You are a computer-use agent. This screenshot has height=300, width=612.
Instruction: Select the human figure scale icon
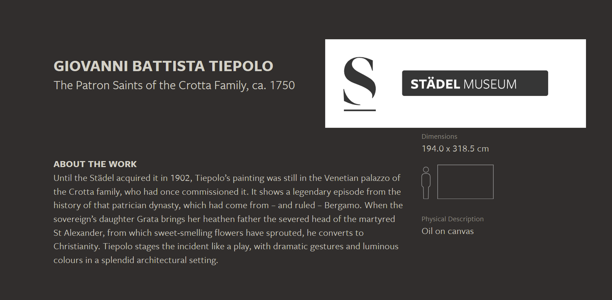(426, 183)
